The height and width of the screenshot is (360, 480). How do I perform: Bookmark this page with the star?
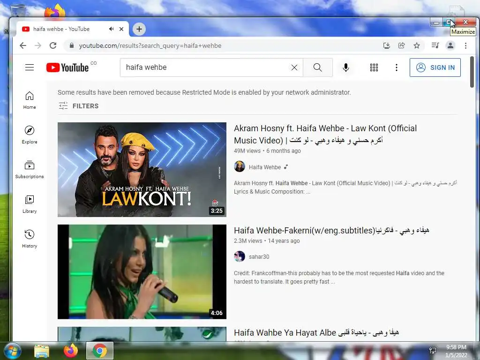(417, 45)
